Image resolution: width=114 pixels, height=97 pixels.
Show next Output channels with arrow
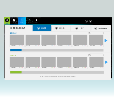click(x=106, y=62)
